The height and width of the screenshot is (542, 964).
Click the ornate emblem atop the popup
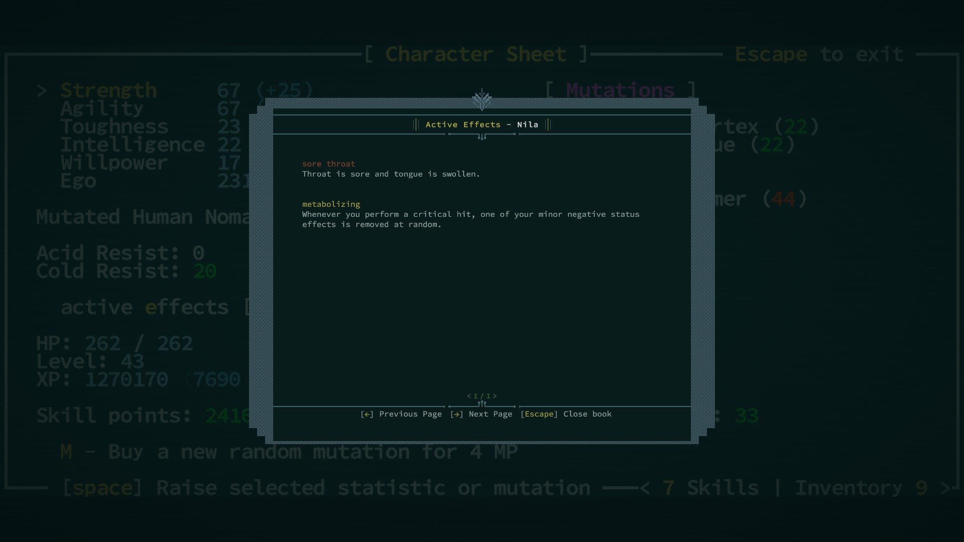pos(482,99)
